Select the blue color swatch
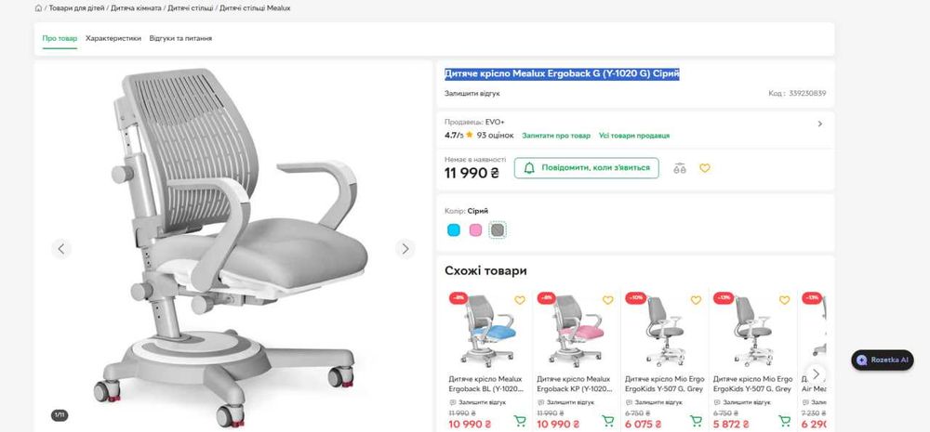The width and height of the screenshot is (930, 432). click(x=454, y=229)
